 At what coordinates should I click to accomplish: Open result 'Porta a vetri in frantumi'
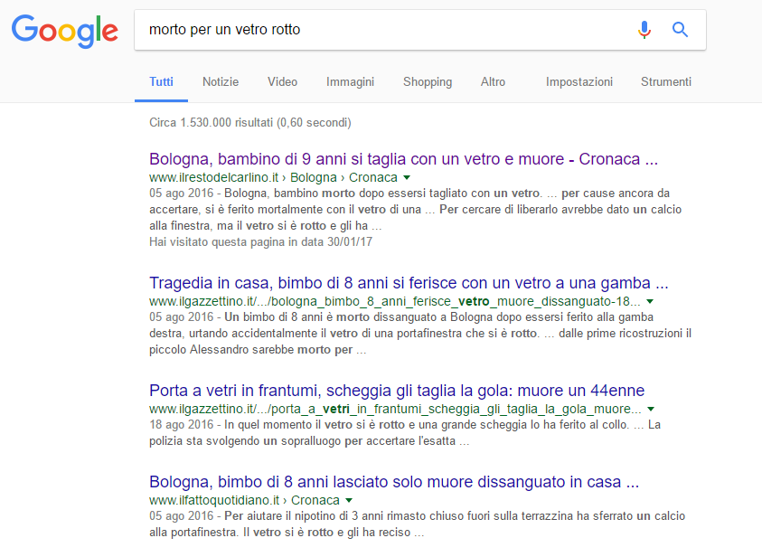397,391
